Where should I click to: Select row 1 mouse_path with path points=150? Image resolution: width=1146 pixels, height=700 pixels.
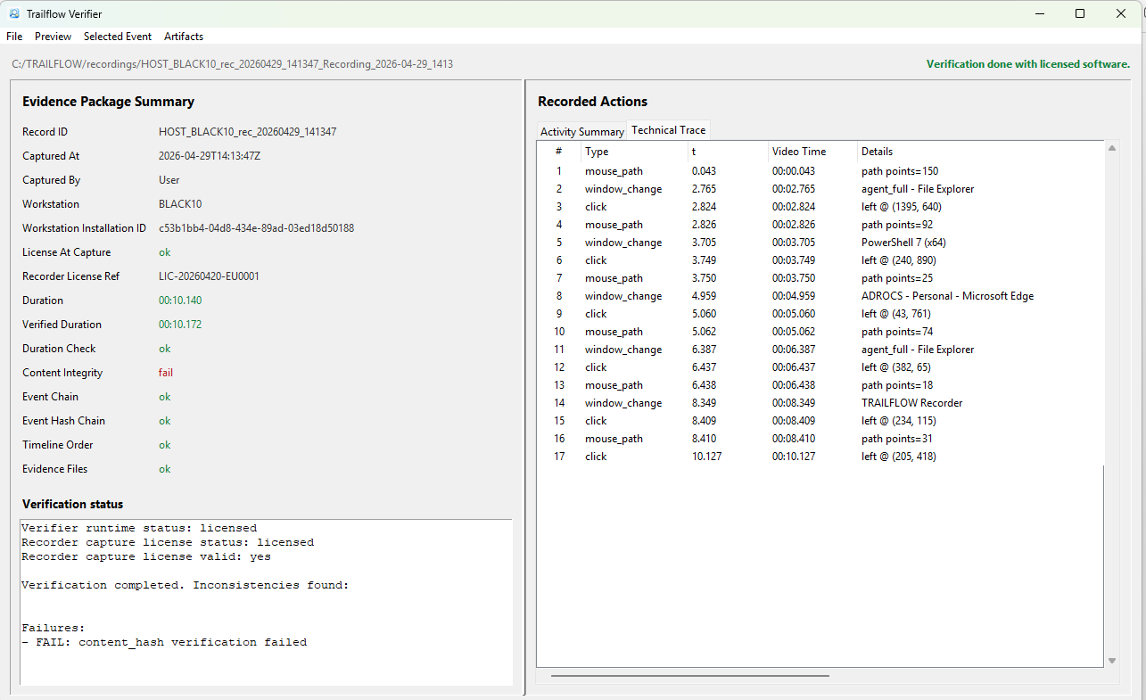pos(820,171)
